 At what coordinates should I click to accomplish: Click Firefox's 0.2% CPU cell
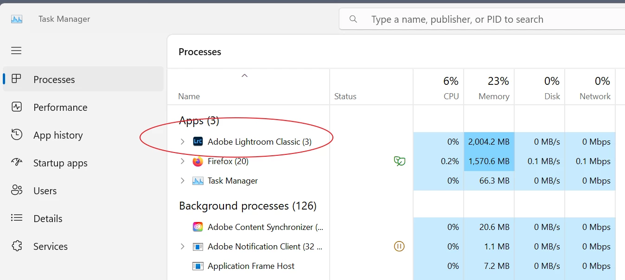[439, 161]
